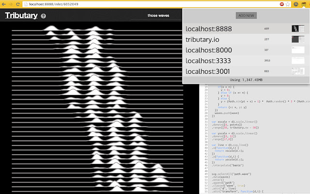Click the ADD NEW button
This screenshot has width=310, height=194.
point(246,16)
